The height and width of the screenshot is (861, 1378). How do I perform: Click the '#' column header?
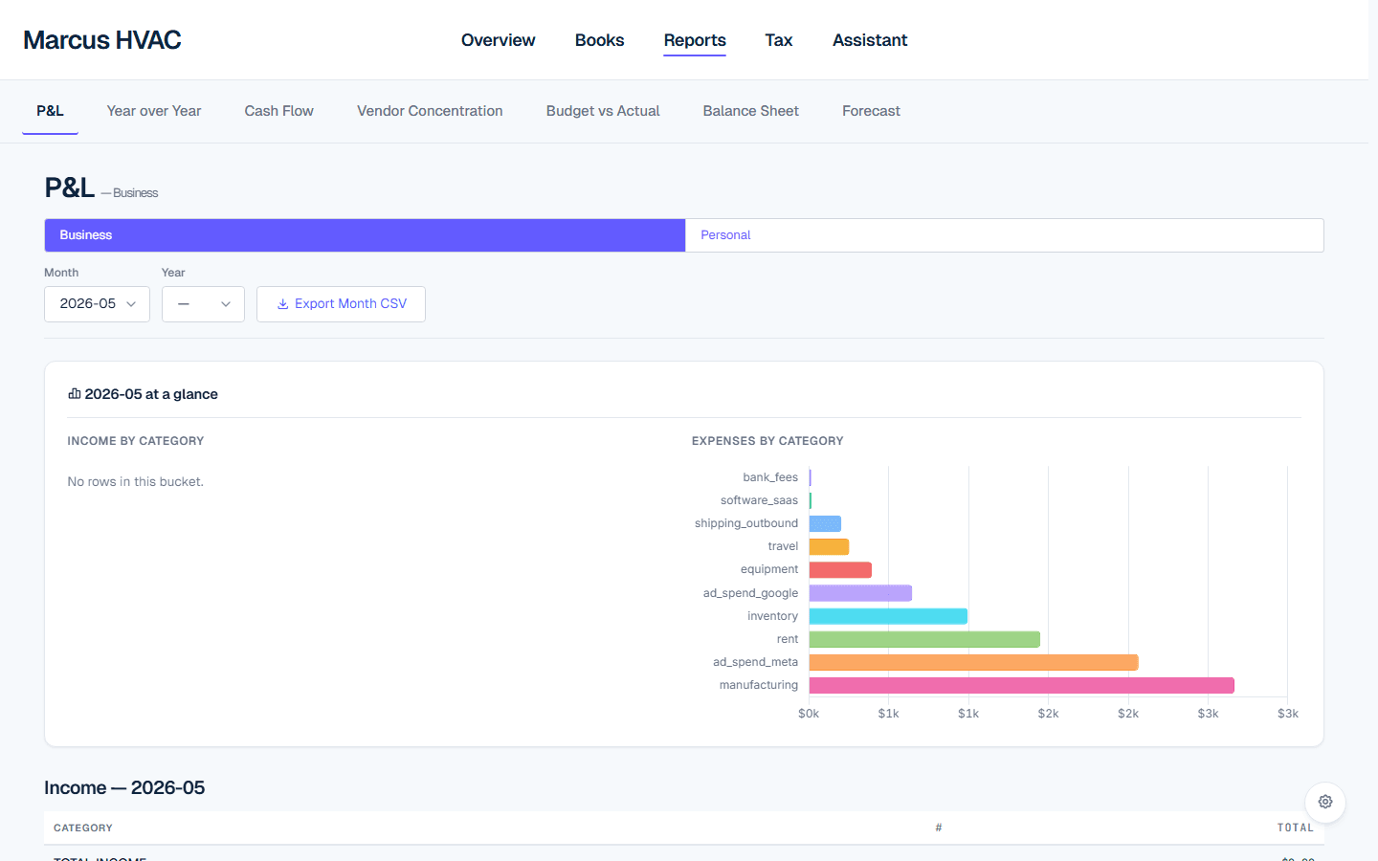pyautogui.click(x=939, y=828)
